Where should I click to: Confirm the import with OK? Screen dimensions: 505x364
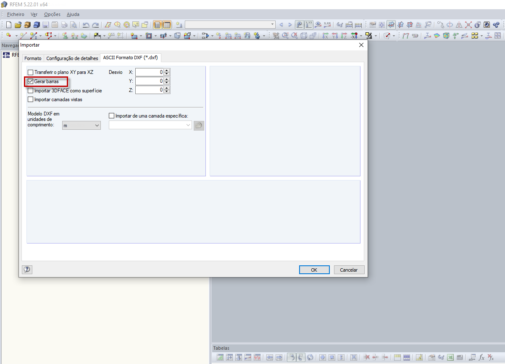click(x=314, y=270)
